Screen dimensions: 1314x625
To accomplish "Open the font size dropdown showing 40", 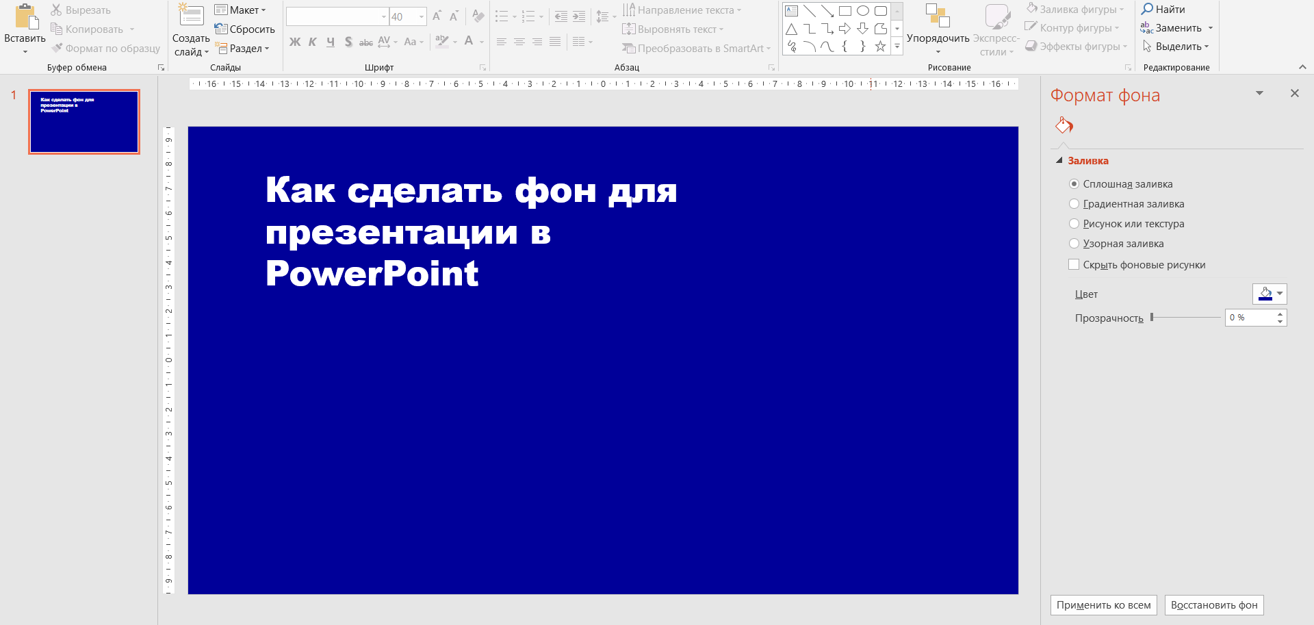I will pos(422,16).
